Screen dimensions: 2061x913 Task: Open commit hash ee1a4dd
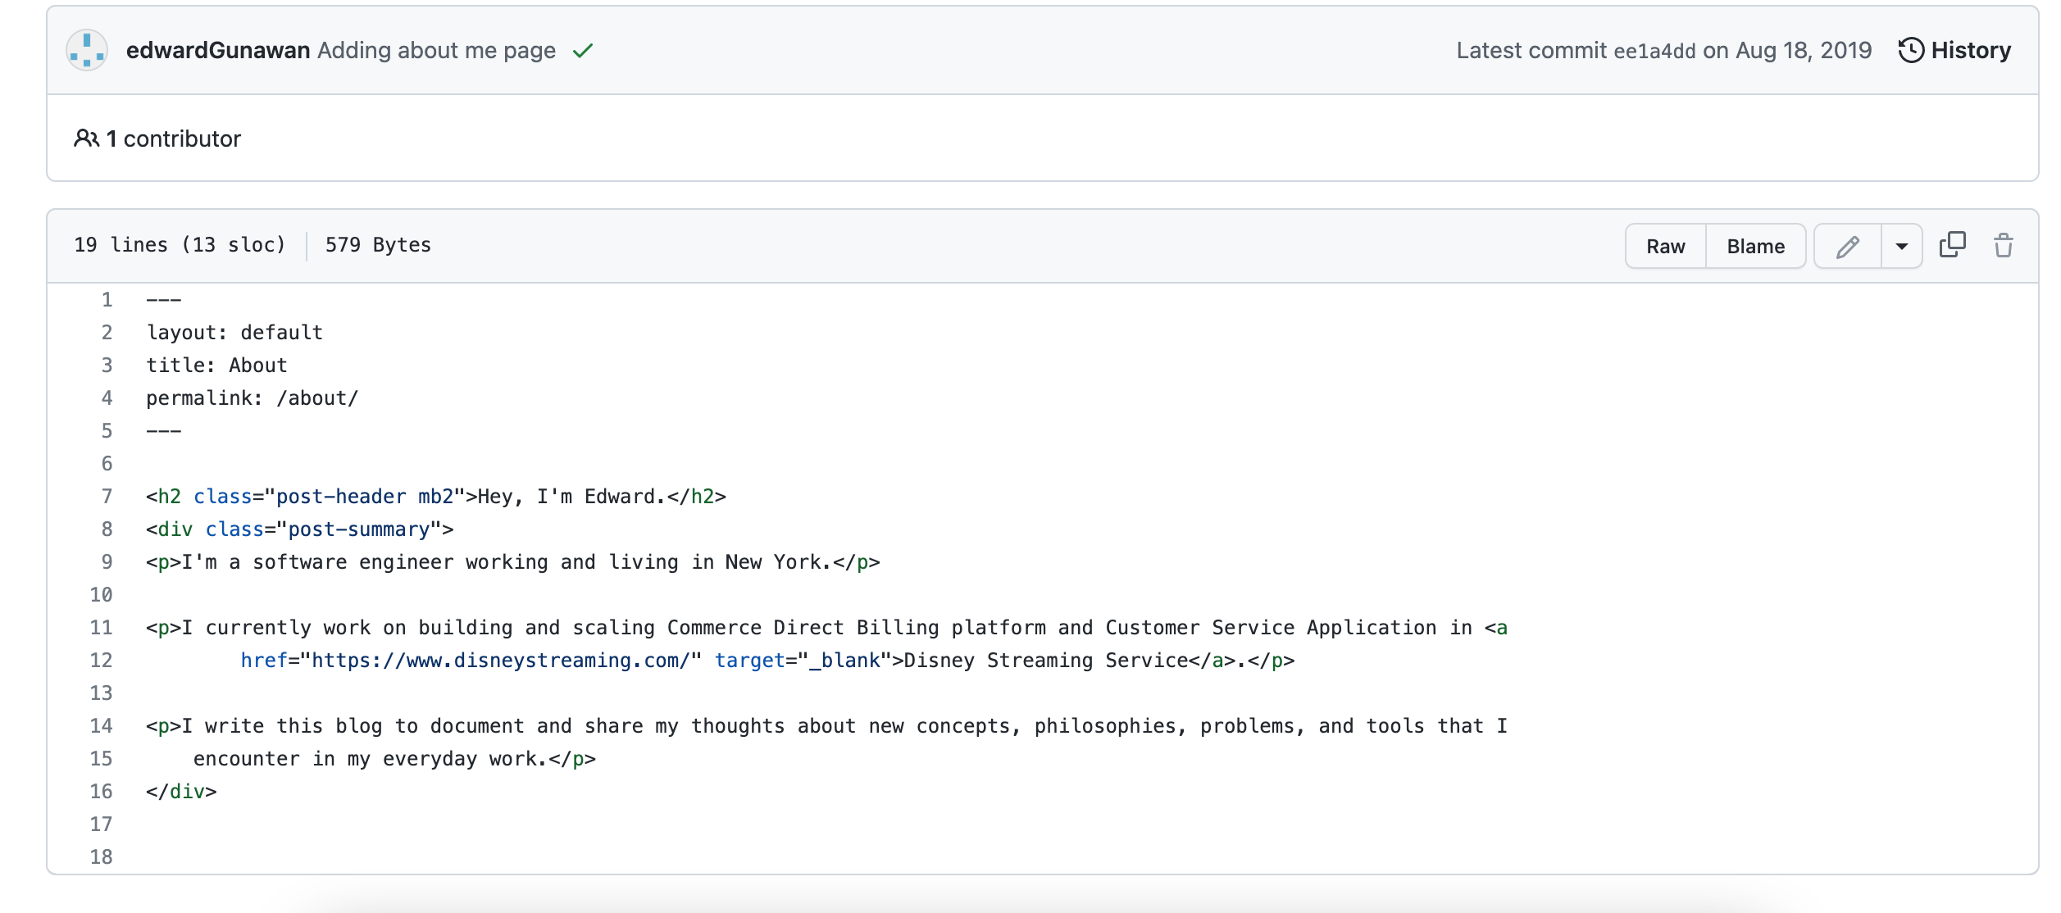(1654, 51)
